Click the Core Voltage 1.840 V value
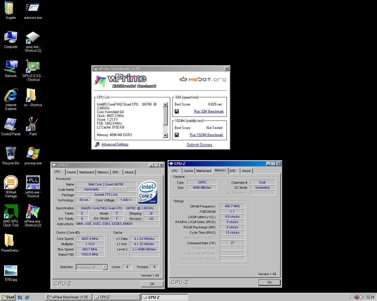The height and width of the screenshot is (301, 377). click(x=126, y=200)
